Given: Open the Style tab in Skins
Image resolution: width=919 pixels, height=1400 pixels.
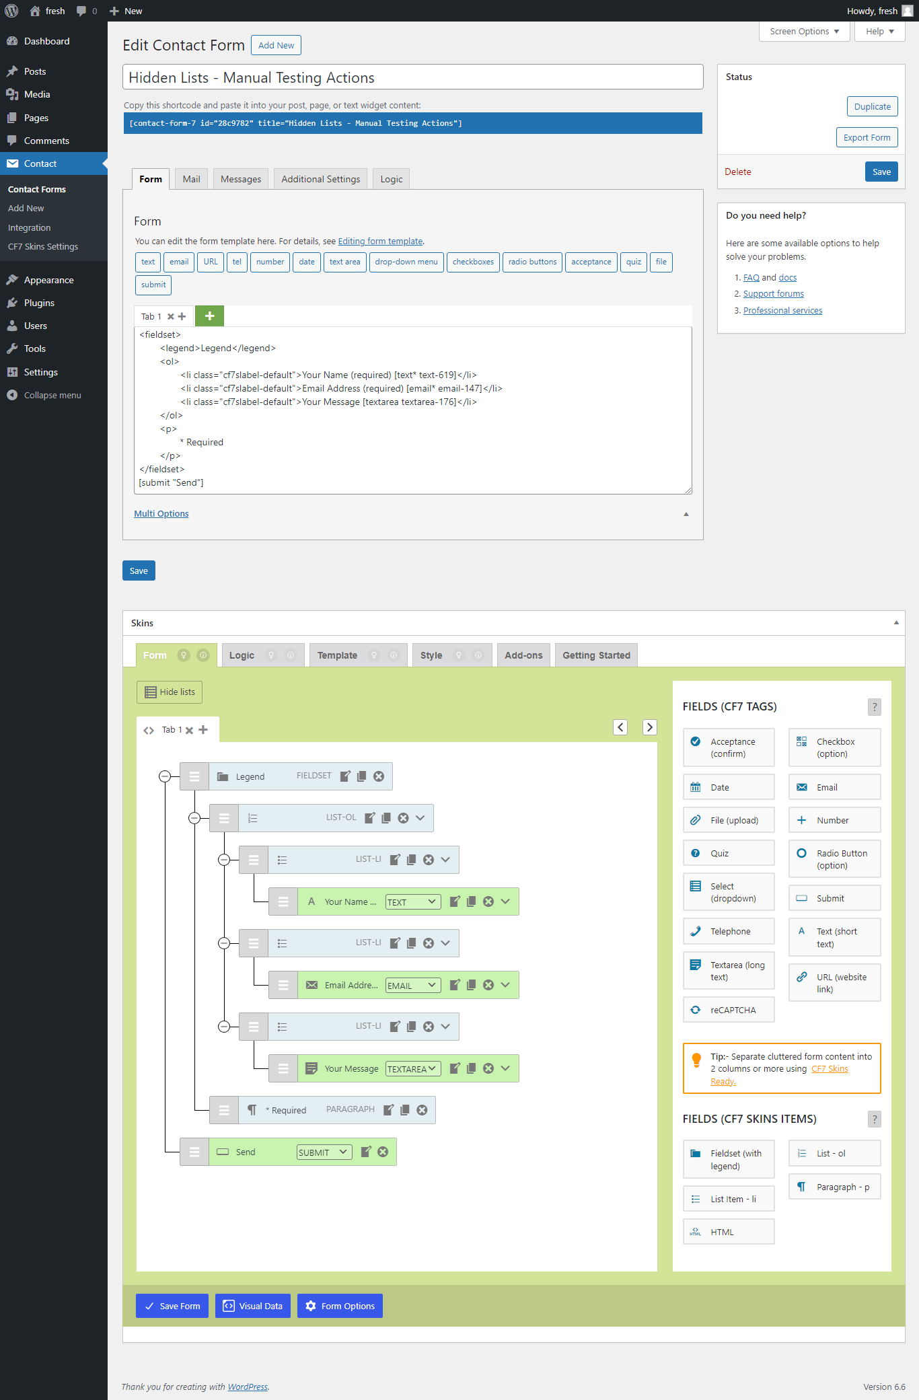Looking at the screenshot, I should click(431, 655).
